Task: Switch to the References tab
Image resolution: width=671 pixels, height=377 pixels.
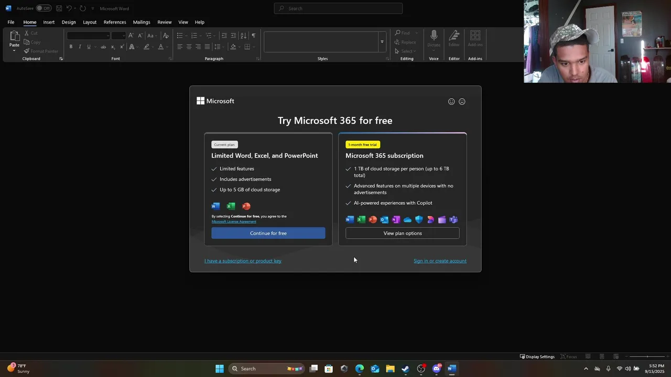Action: (x=115, y=22)
